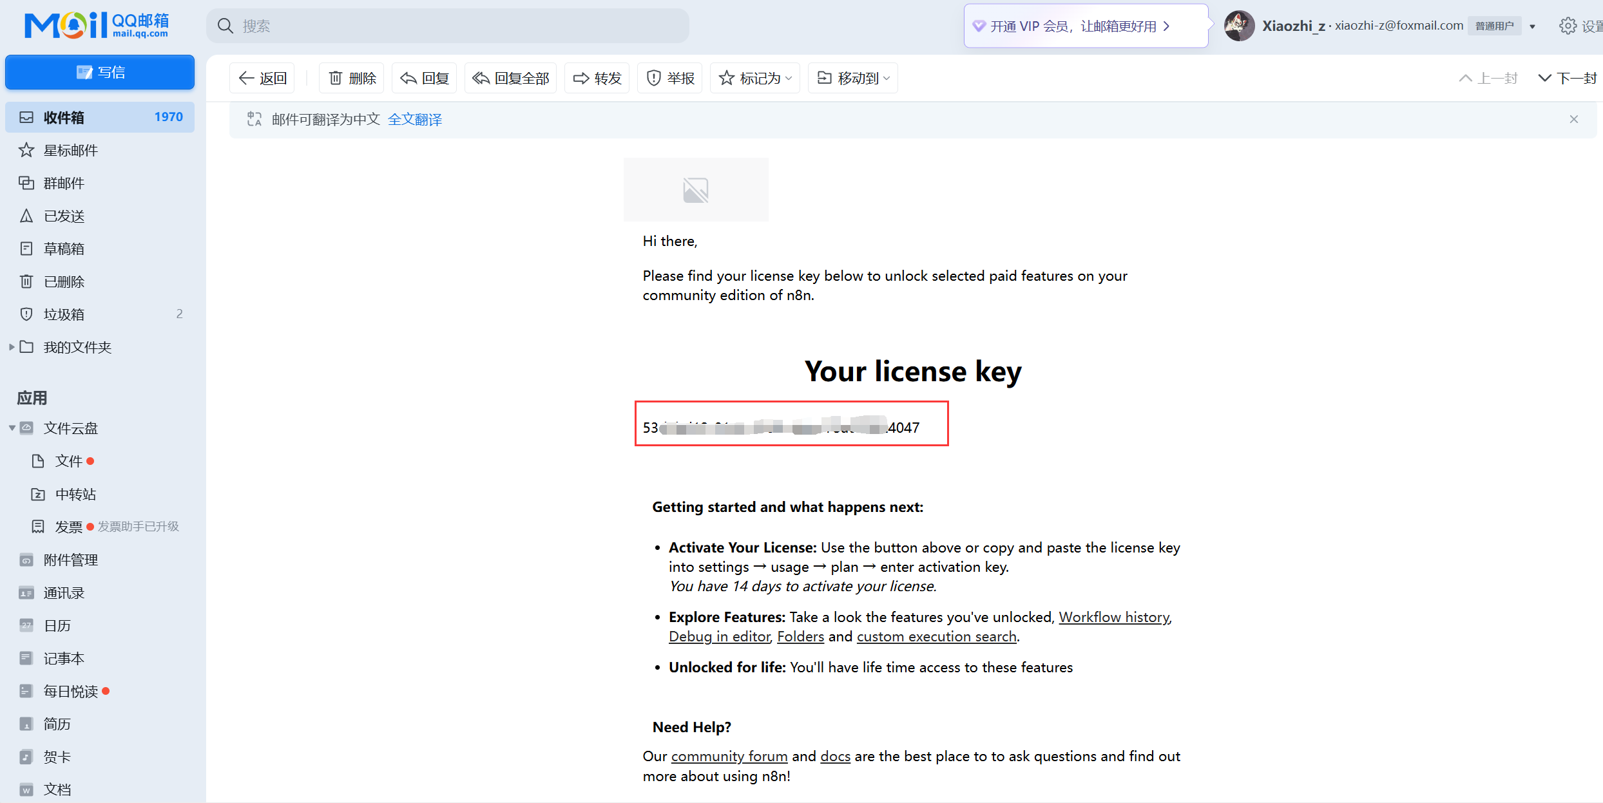
Task: Open the Spam folder in sidebar
Action: (64, 314)
